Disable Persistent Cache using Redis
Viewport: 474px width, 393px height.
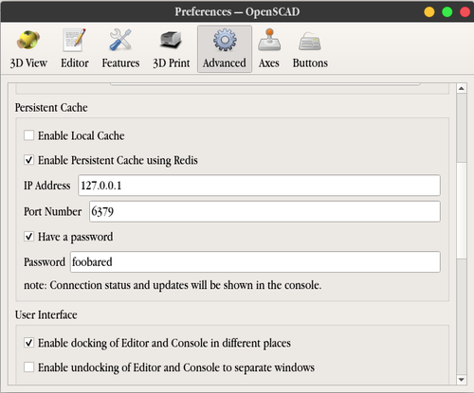click(28, 160)
